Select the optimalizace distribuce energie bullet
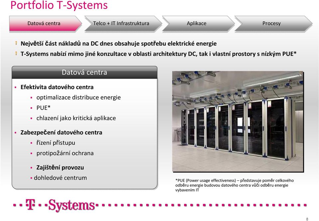The image size is (319, 221). [78, 98]
